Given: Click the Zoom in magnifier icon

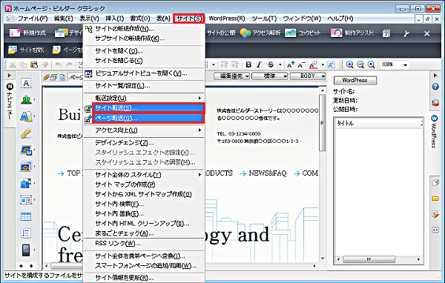Looking at the screenshot, I should click(x=350, y=64).
